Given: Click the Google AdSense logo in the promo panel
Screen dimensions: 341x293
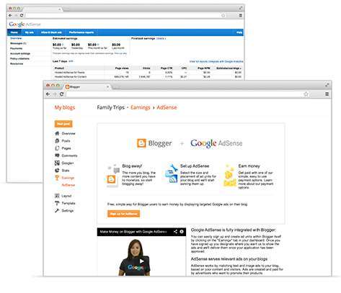Looking at the screenshot, I should [x=216, y=143].
